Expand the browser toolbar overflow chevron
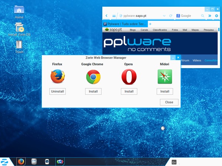Viewport: 222px width, 166px height. [210, 15]
